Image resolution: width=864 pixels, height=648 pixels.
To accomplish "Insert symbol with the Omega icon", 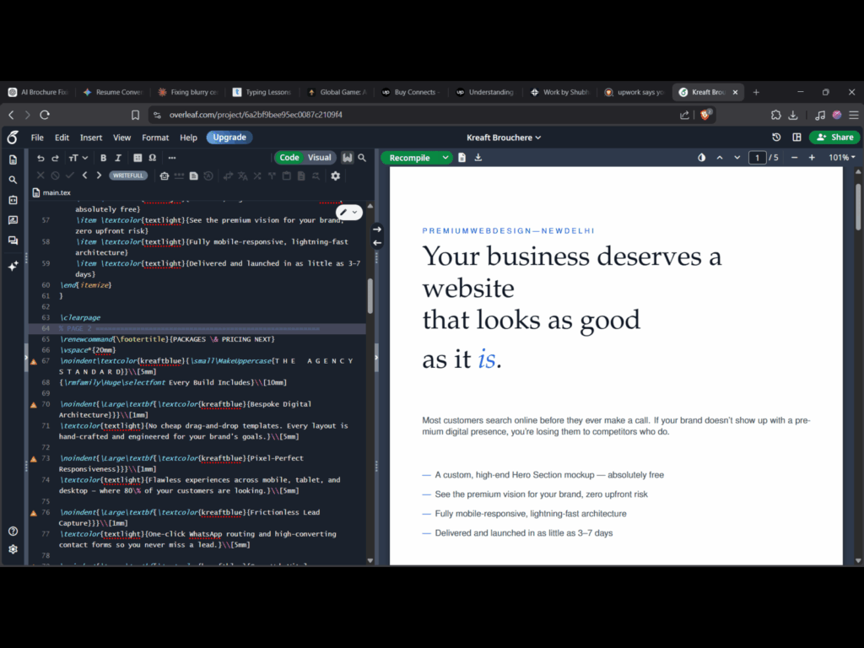I will pos(153,158).
